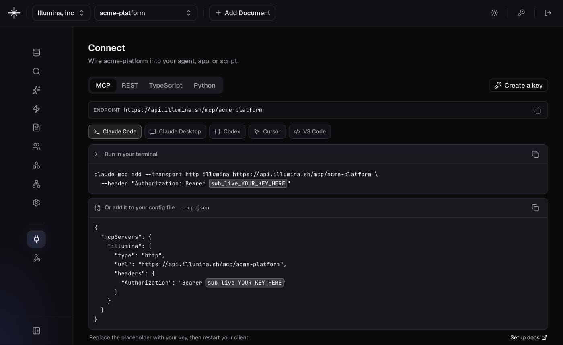
Task: Select the shapes icon in sidebar
Action: pos(36,165)
